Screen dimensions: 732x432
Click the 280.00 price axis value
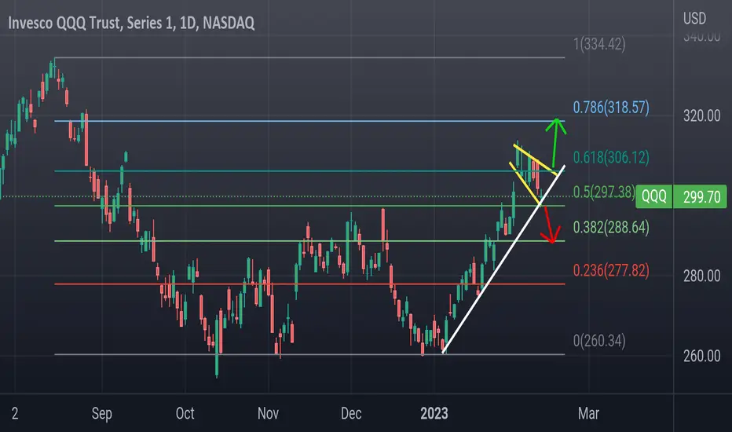(x=701, y=276)
